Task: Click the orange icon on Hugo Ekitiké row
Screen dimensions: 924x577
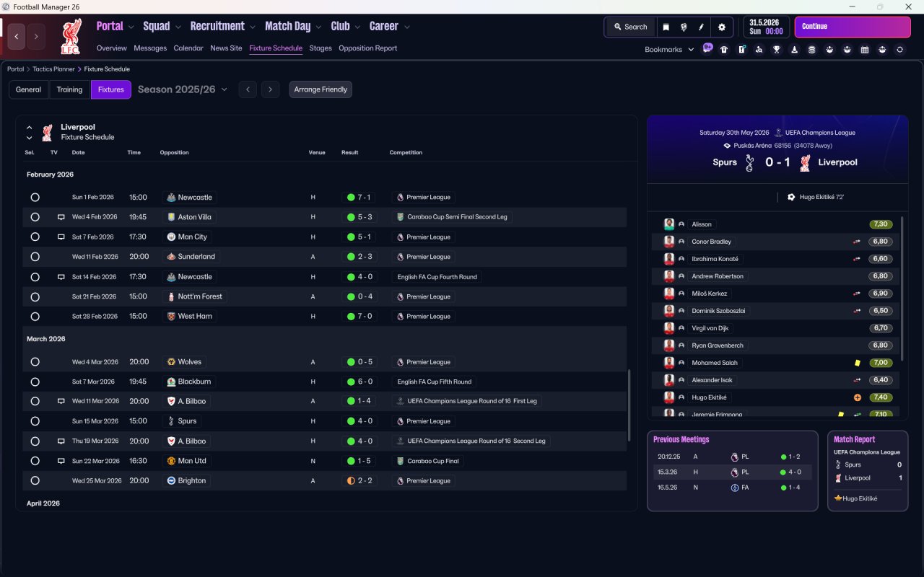Action: [x=857, y=397]
